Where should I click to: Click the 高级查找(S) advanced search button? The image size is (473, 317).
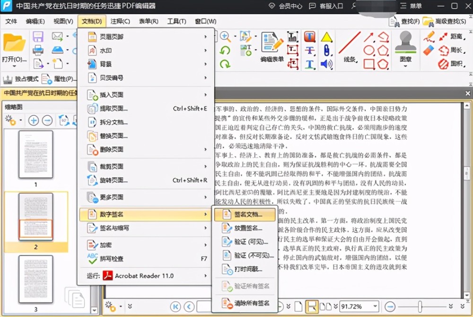[x=444, y=21]
